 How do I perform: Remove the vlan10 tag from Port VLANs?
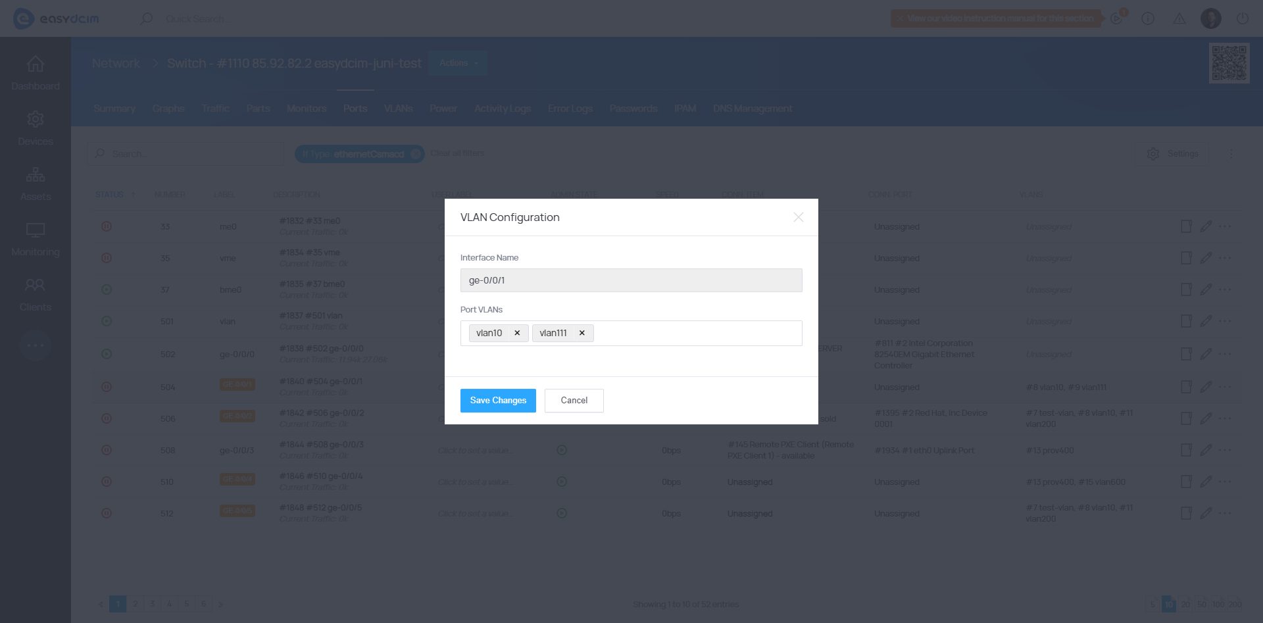pyautogui.click(x=517, y=333)
